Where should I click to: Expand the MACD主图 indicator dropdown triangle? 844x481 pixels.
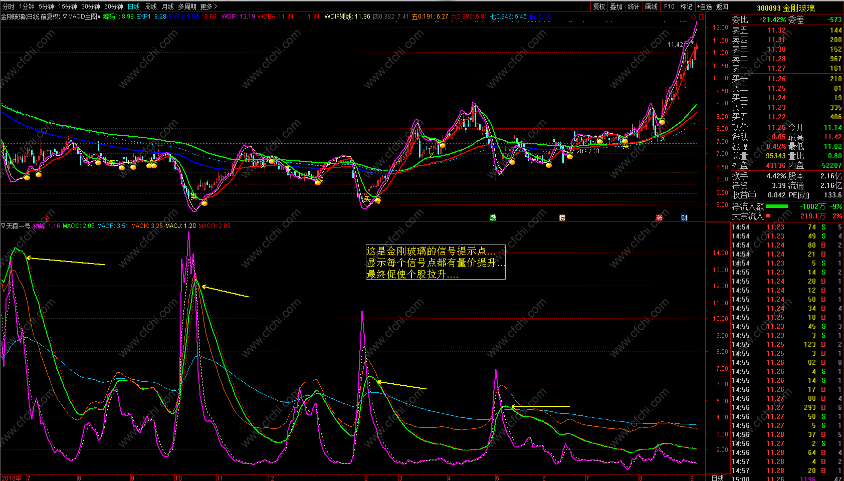click(x=65, y=17)
